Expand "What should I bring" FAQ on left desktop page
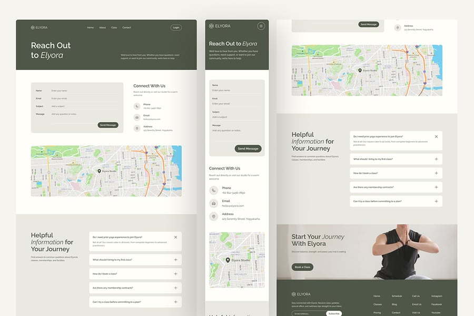This screenshot has height=316, width=474. (x=175, y=260)
